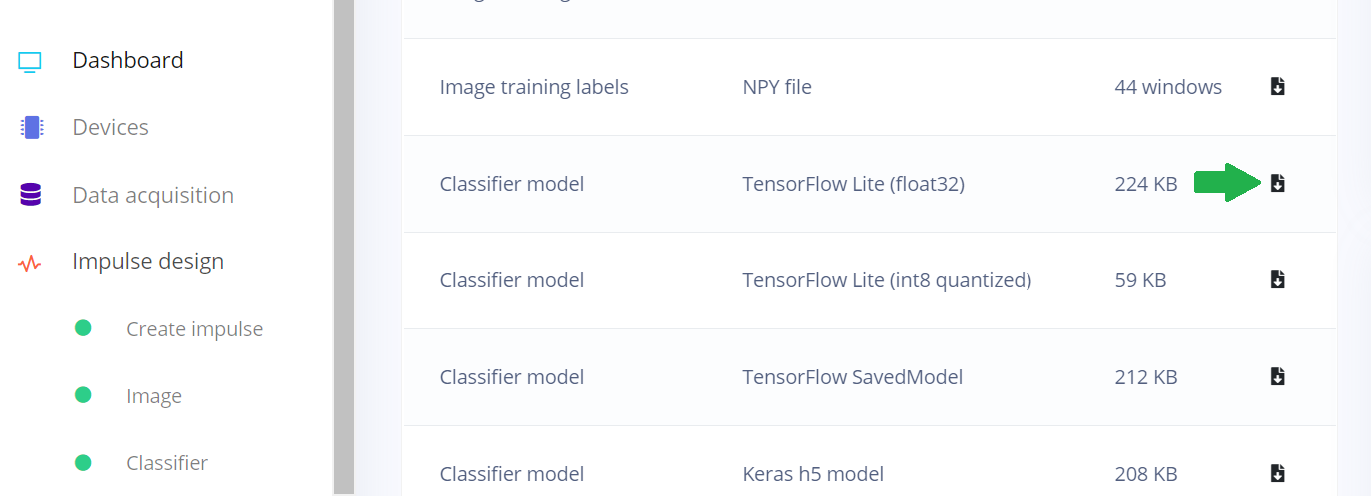The height and width of the screenshot is (496, 1371).
Task: Click the Data acquisition database icon
Action: click(31, 195)
